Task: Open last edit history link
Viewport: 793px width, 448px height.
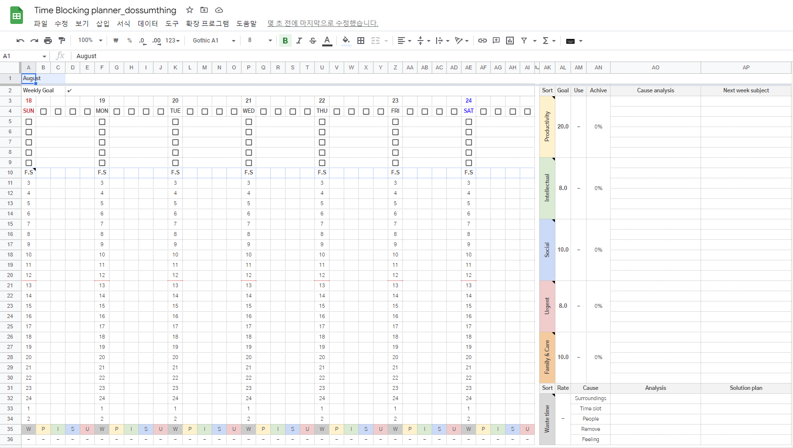Action: click(x=323, y=23)
